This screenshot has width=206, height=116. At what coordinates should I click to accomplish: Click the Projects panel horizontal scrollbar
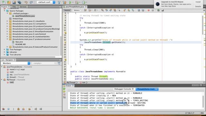coord(28,57)
